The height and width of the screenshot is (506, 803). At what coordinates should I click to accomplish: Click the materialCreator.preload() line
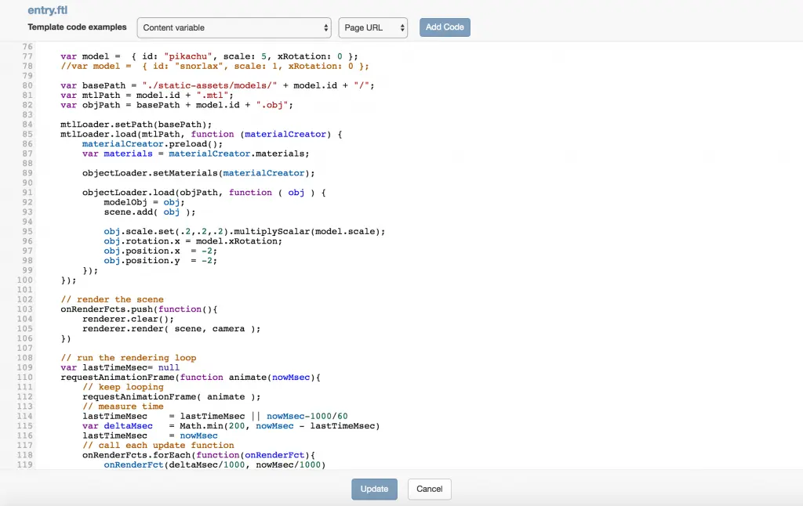pos(152,144)
